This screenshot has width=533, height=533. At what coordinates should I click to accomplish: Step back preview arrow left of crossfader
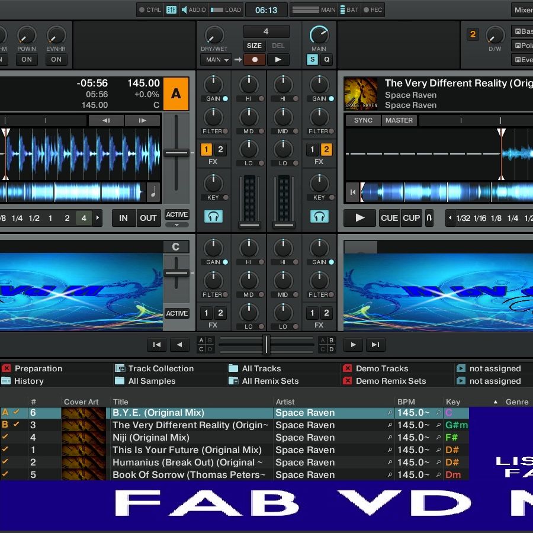point(179,345)
